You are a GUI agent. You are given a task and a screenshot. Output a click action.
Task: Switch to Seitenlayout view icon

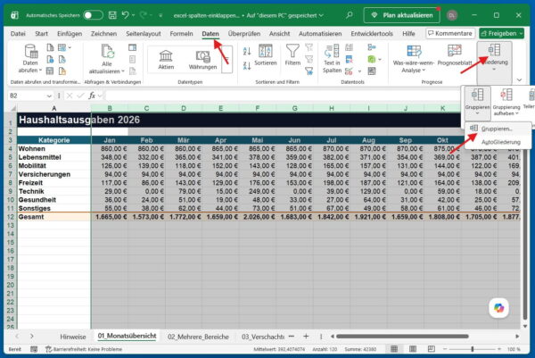(413, 349)
